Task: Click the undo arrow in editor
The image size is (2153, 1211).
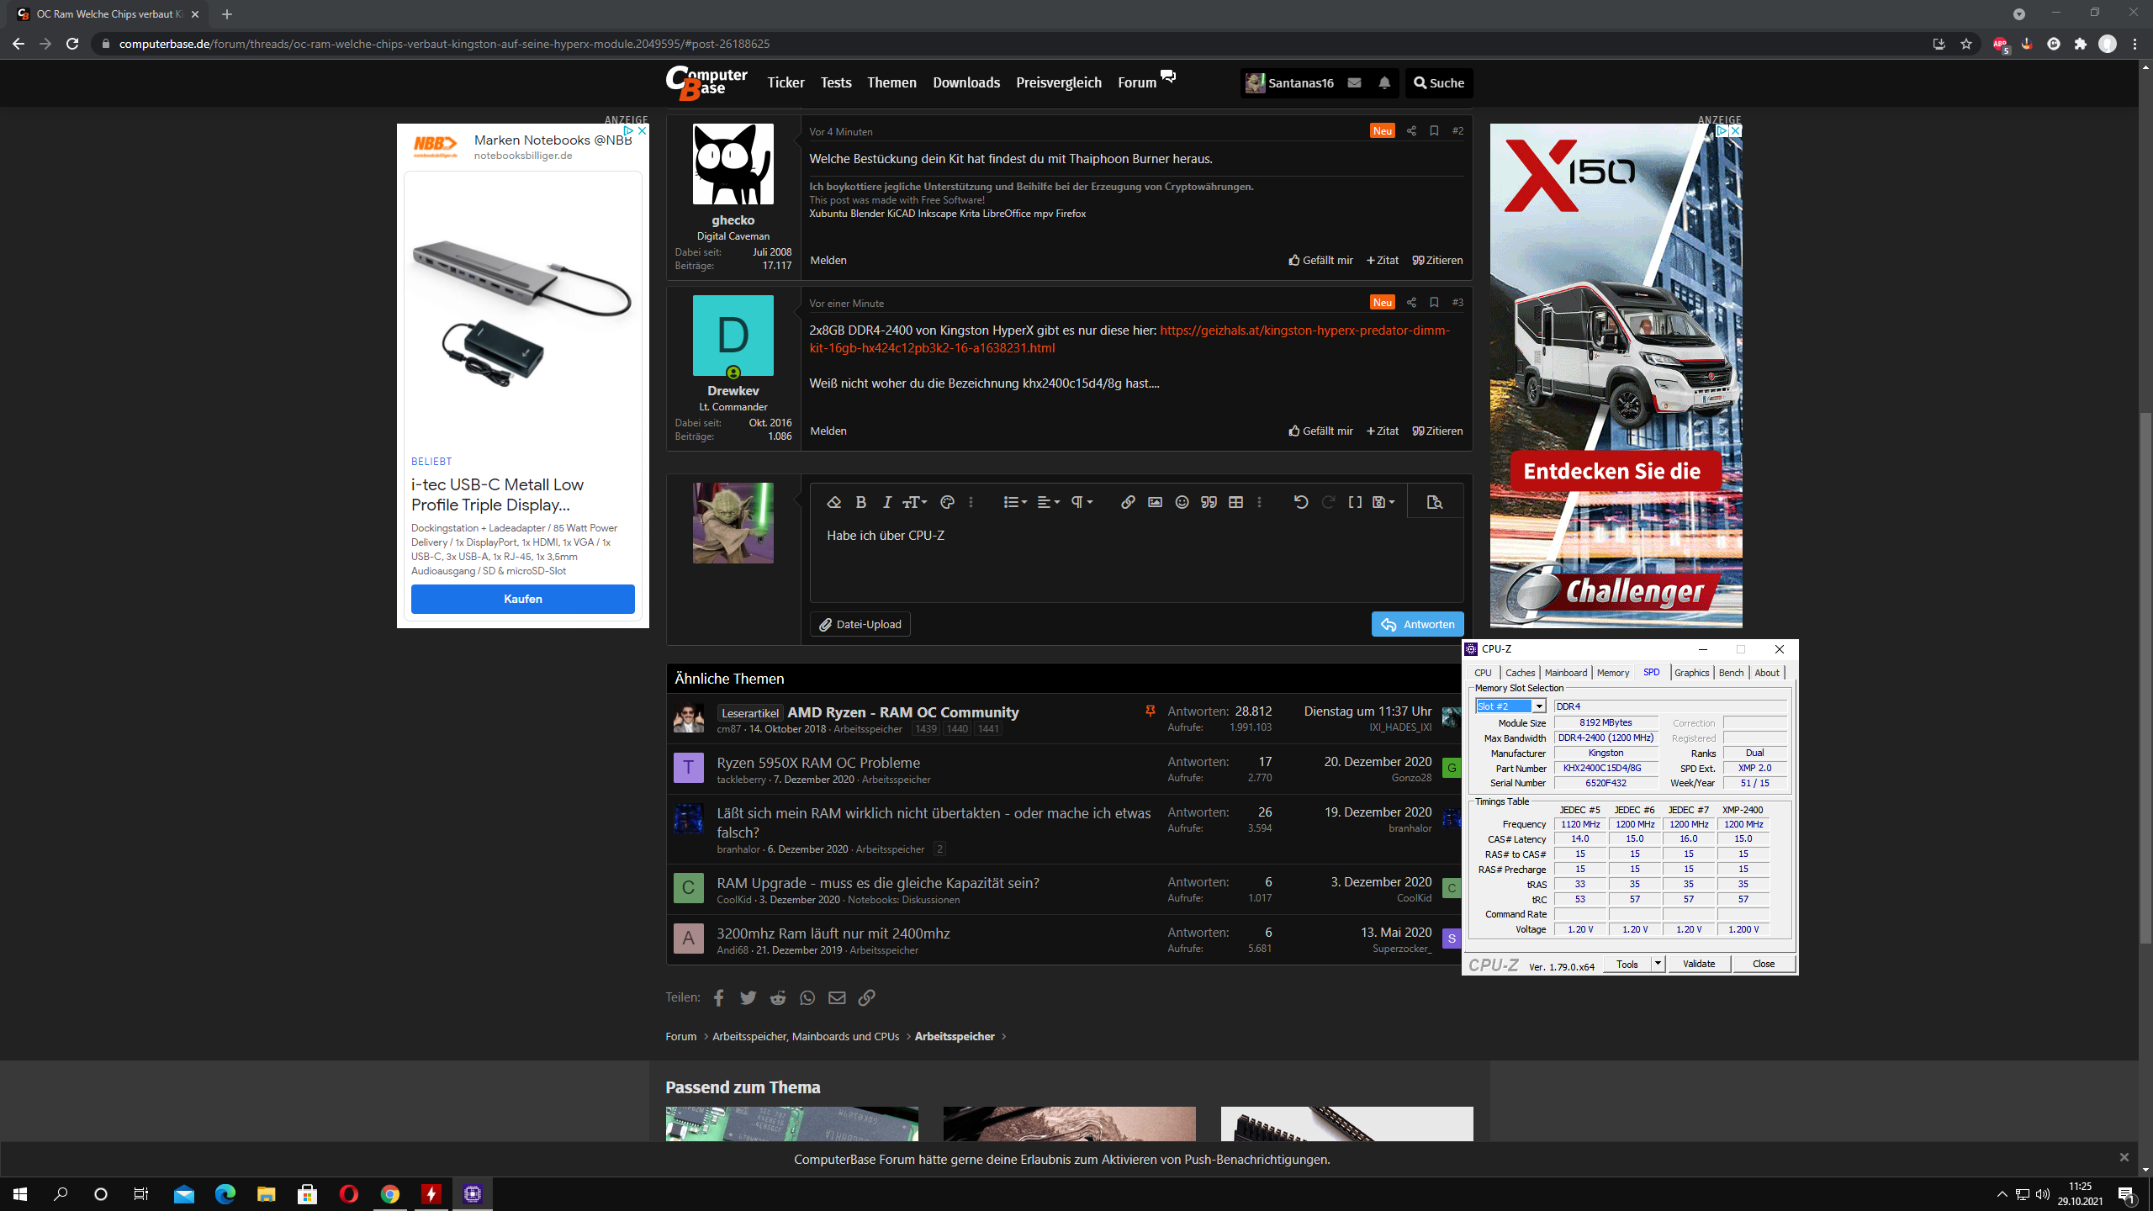Action: pos(1300,502)
